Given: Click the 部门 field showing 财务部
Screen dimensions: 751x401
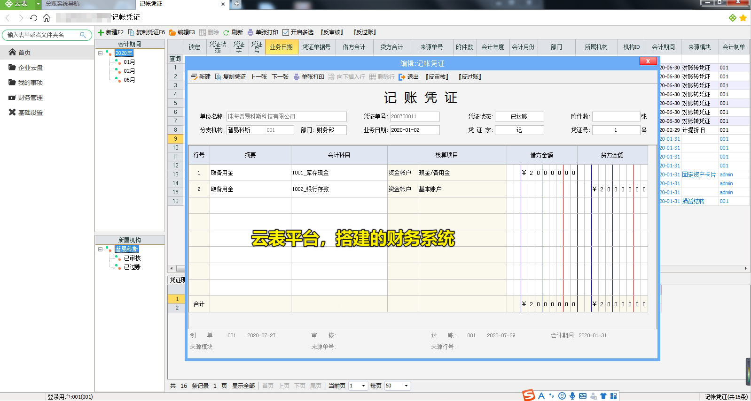Looking at the screenshot, I should [x=331, y=130].
